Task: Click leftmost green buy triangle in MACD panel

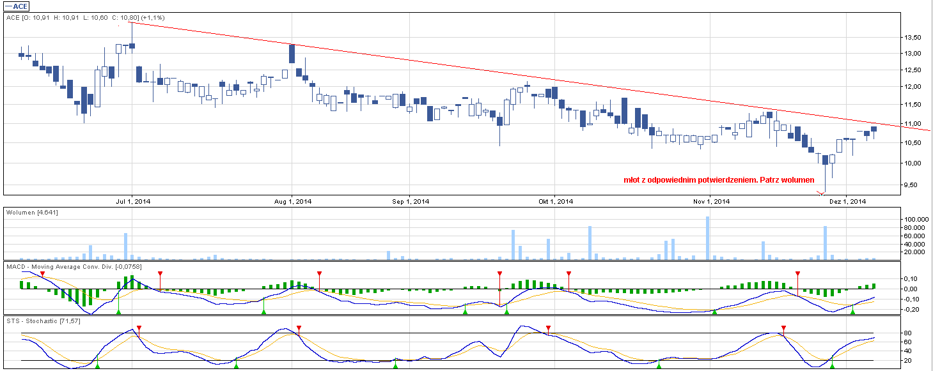Action: (x=118, y=311)
